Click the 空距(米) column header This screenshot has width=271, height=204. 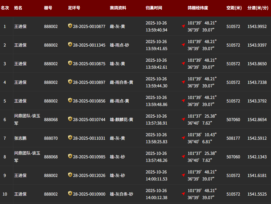[x=234, y=8]
